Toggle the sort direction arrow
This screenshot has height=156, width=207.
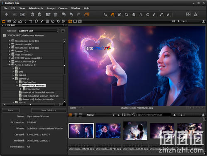click(x=119, y=115)
